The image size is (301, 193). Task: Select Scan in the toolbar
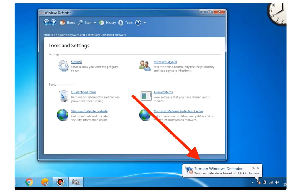88,23
